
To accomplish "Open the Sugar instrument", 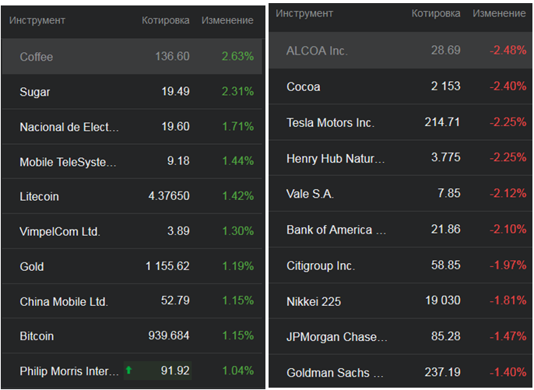I will point(35,92).
